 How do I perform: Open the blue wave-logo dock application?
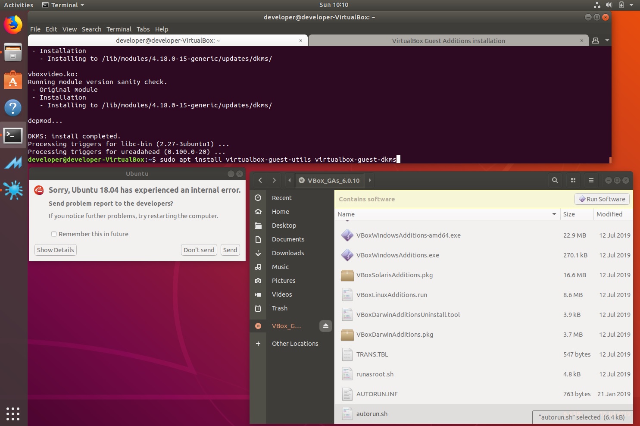[x=13, y=163]
